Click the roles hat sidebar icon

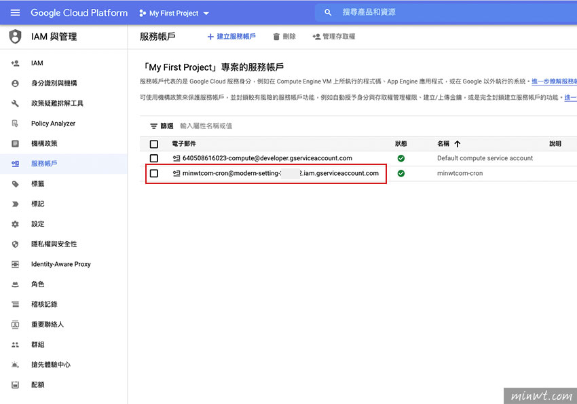pyautogui.click(x=15, y=284)
